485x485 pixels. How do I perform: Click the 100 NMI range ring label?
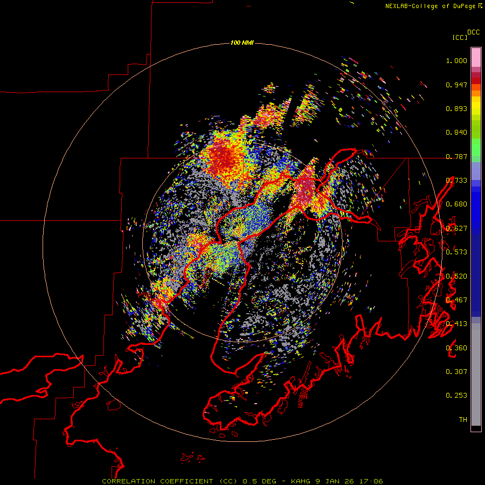point(242,43)
